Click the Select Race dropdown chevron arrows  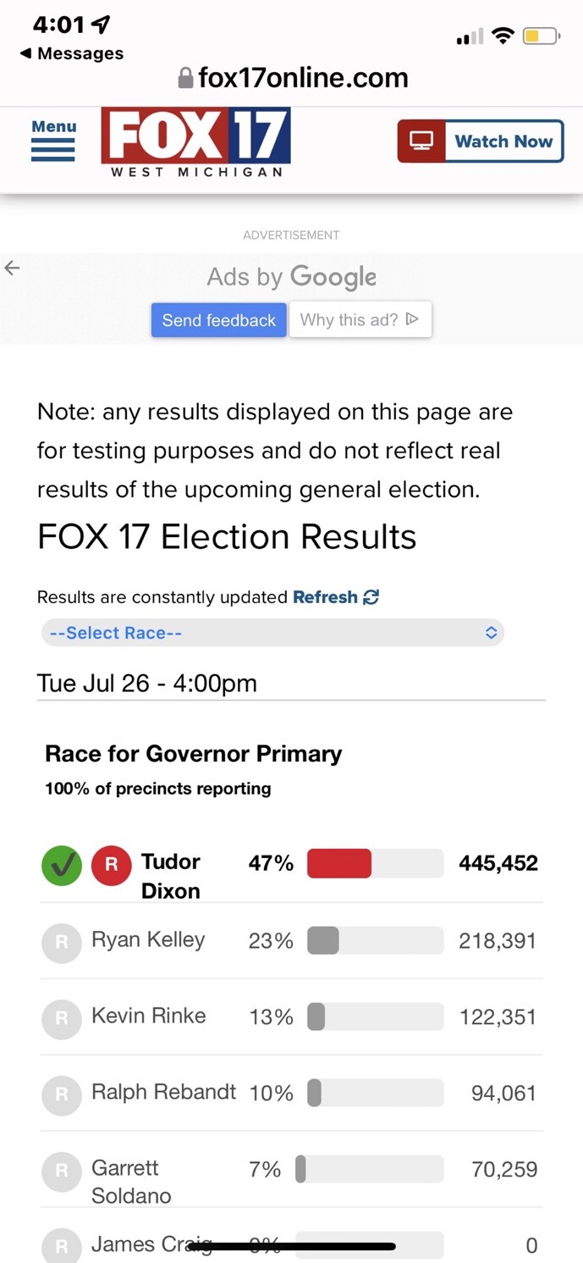(x=491, y=633)
